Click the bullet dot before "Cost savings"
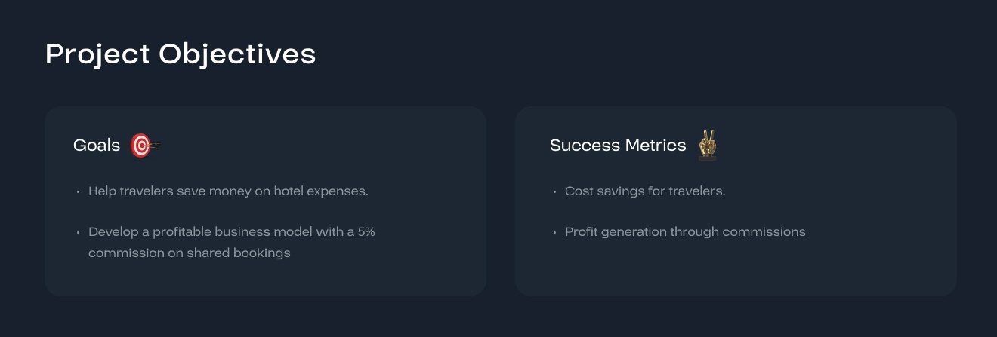Screen dimensions: 997x337 [554, 192]
